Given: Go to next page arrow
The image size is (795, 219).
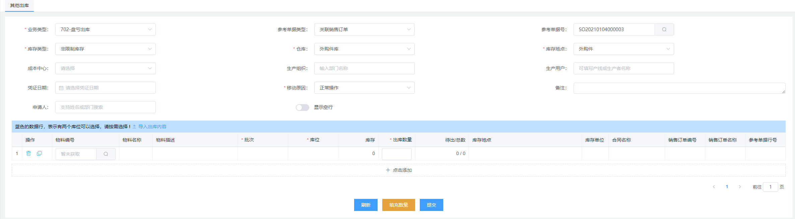Looking at the screenshot, I should click(x=740, y=187).
